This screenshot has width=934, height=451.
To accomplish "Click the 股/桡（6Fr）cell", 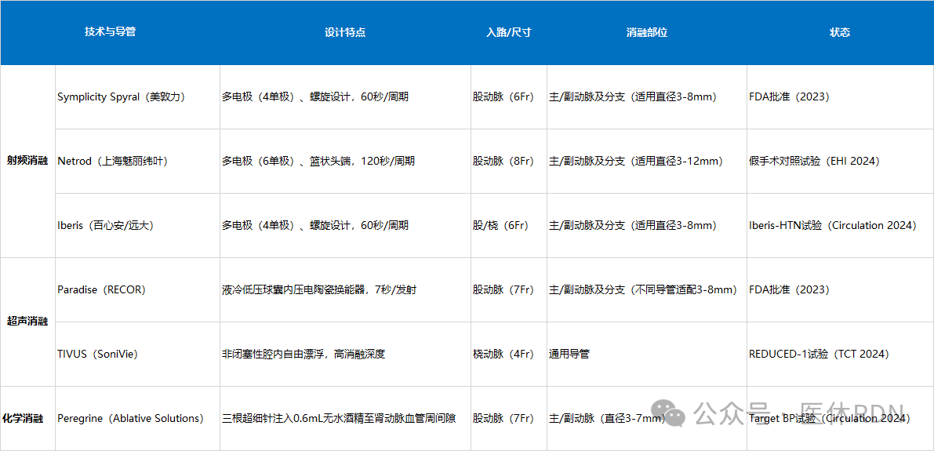I will (509, 226).
